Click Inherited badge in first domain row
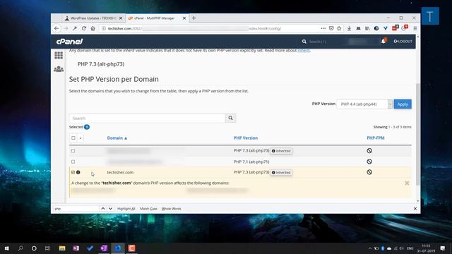452x254 pixels. (281, 151)
